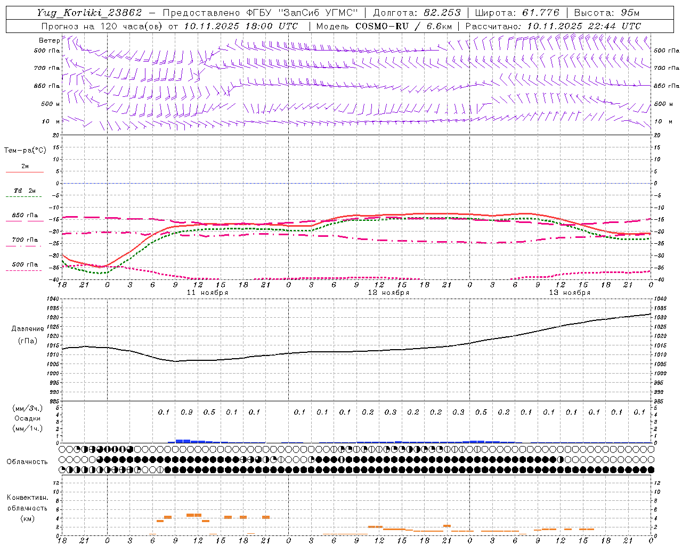
Task: Select the elevation text Высота: 95м
Action: [606, 13]
